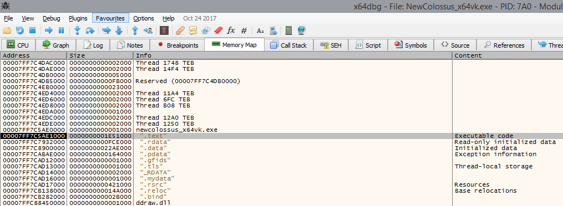The image size is (563, 206).
Task: Open Labels with the blue tags icon
Action: [206, 30]
